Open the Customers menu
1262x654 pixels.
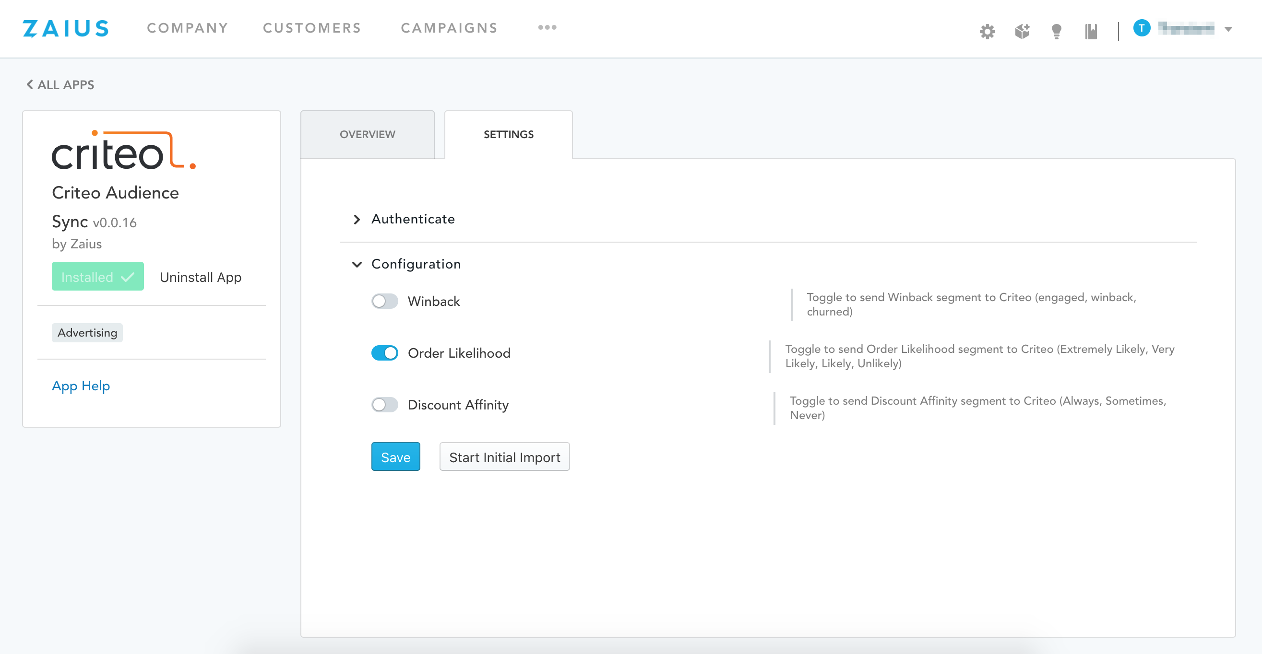click(312, 28)
